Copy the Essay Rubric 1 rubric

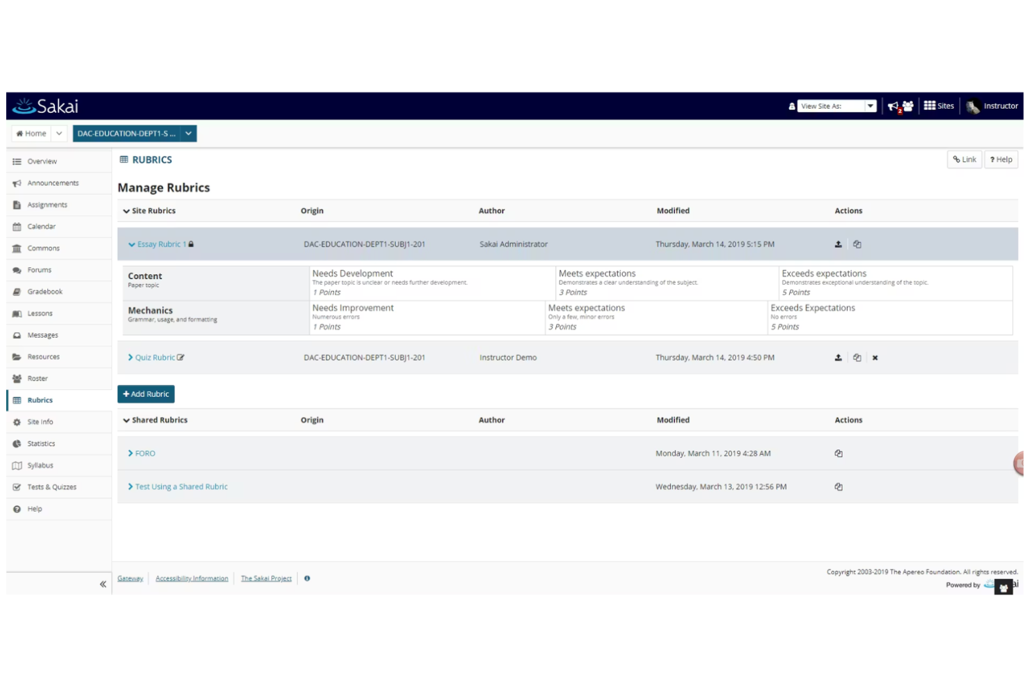(857, 244)
